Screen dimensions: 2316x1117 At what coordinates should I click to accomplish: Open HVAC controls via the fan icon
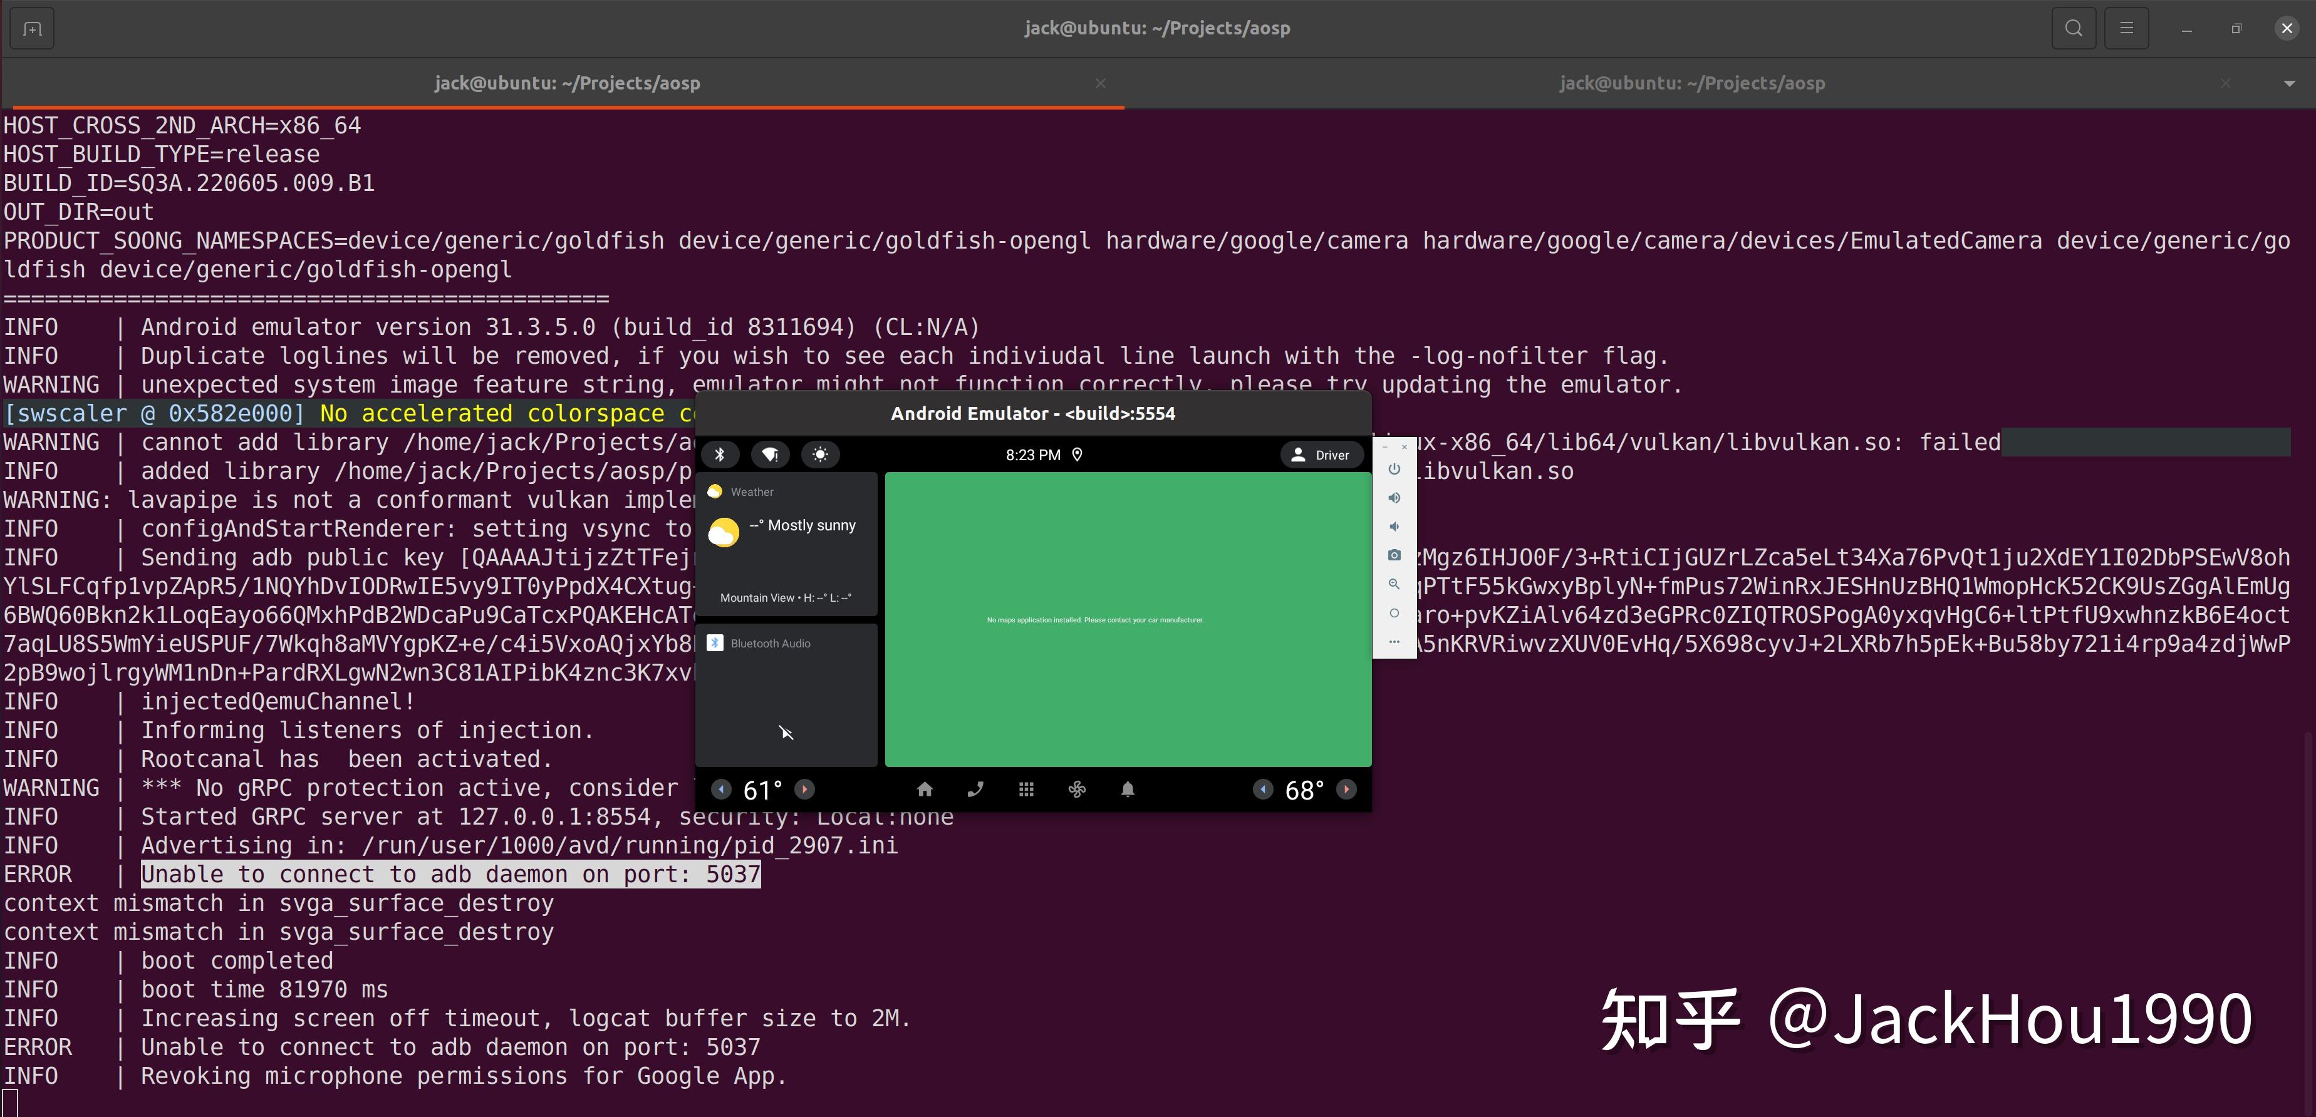[x=1076, y=789]
